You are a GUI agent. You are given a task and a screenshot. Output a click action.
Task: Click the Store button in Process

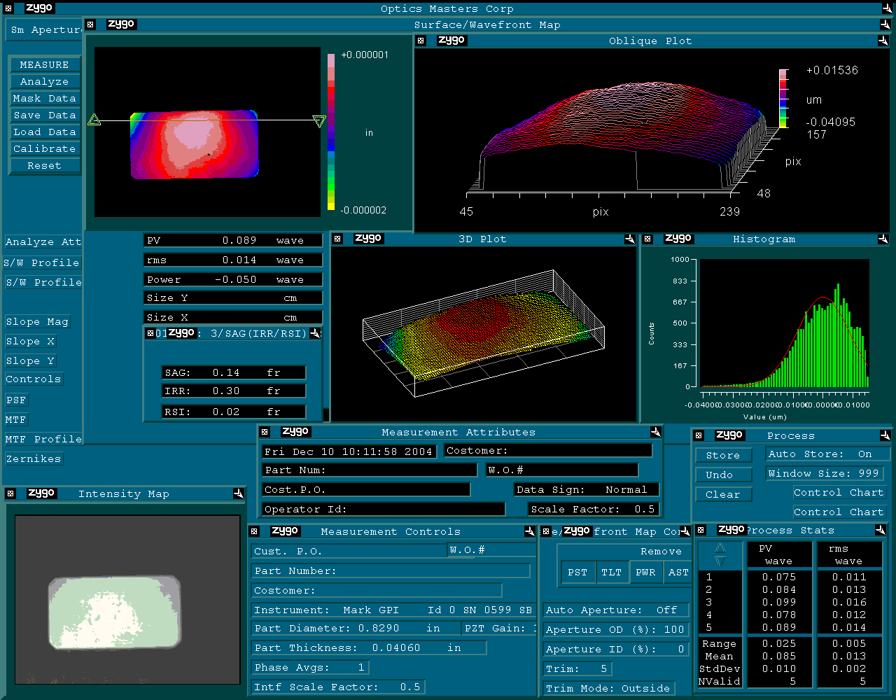coord(723,455)
